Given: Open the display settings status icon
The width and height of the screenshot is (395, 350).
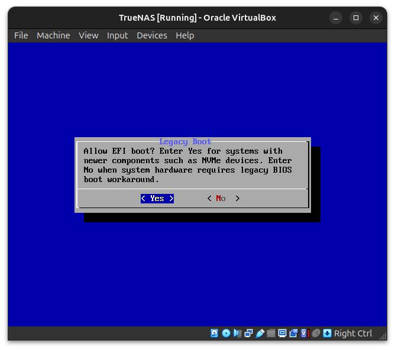Looking at the screenshot, I should (282, 333).
